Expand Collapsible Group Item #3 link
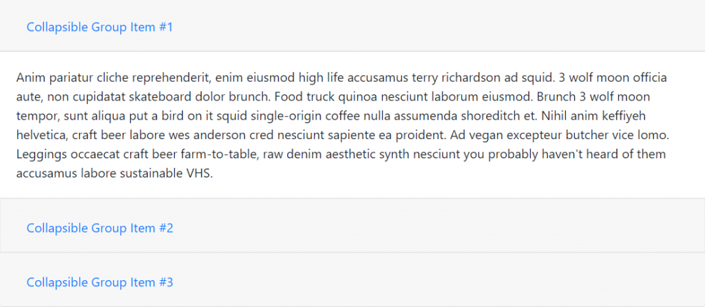Screen dimensions: 705x307 coord(99,282)
